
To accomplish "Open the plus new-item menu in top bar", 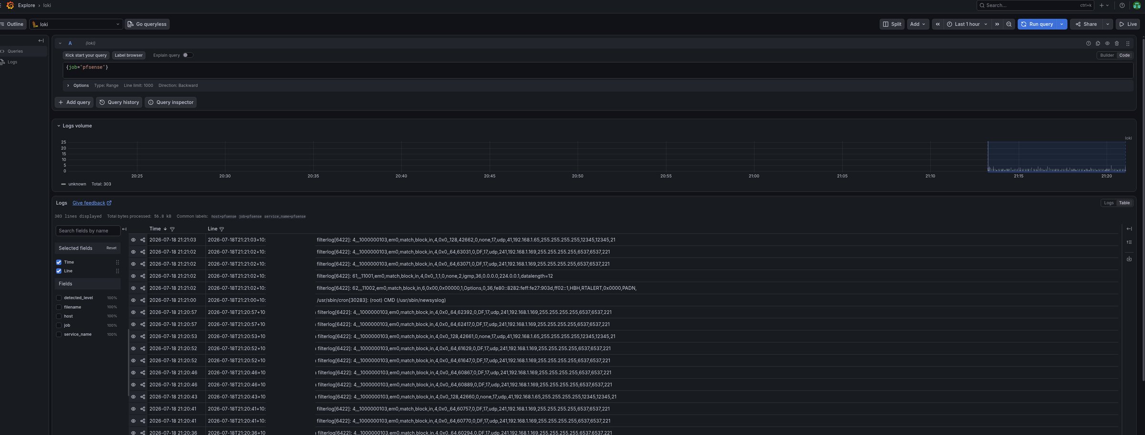I will pos(1104,5).
